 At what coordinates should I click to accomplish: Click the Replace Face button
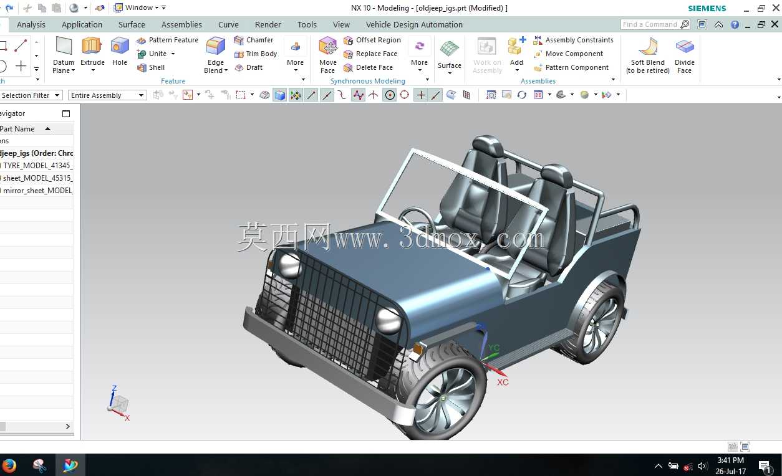coord(370,54)
